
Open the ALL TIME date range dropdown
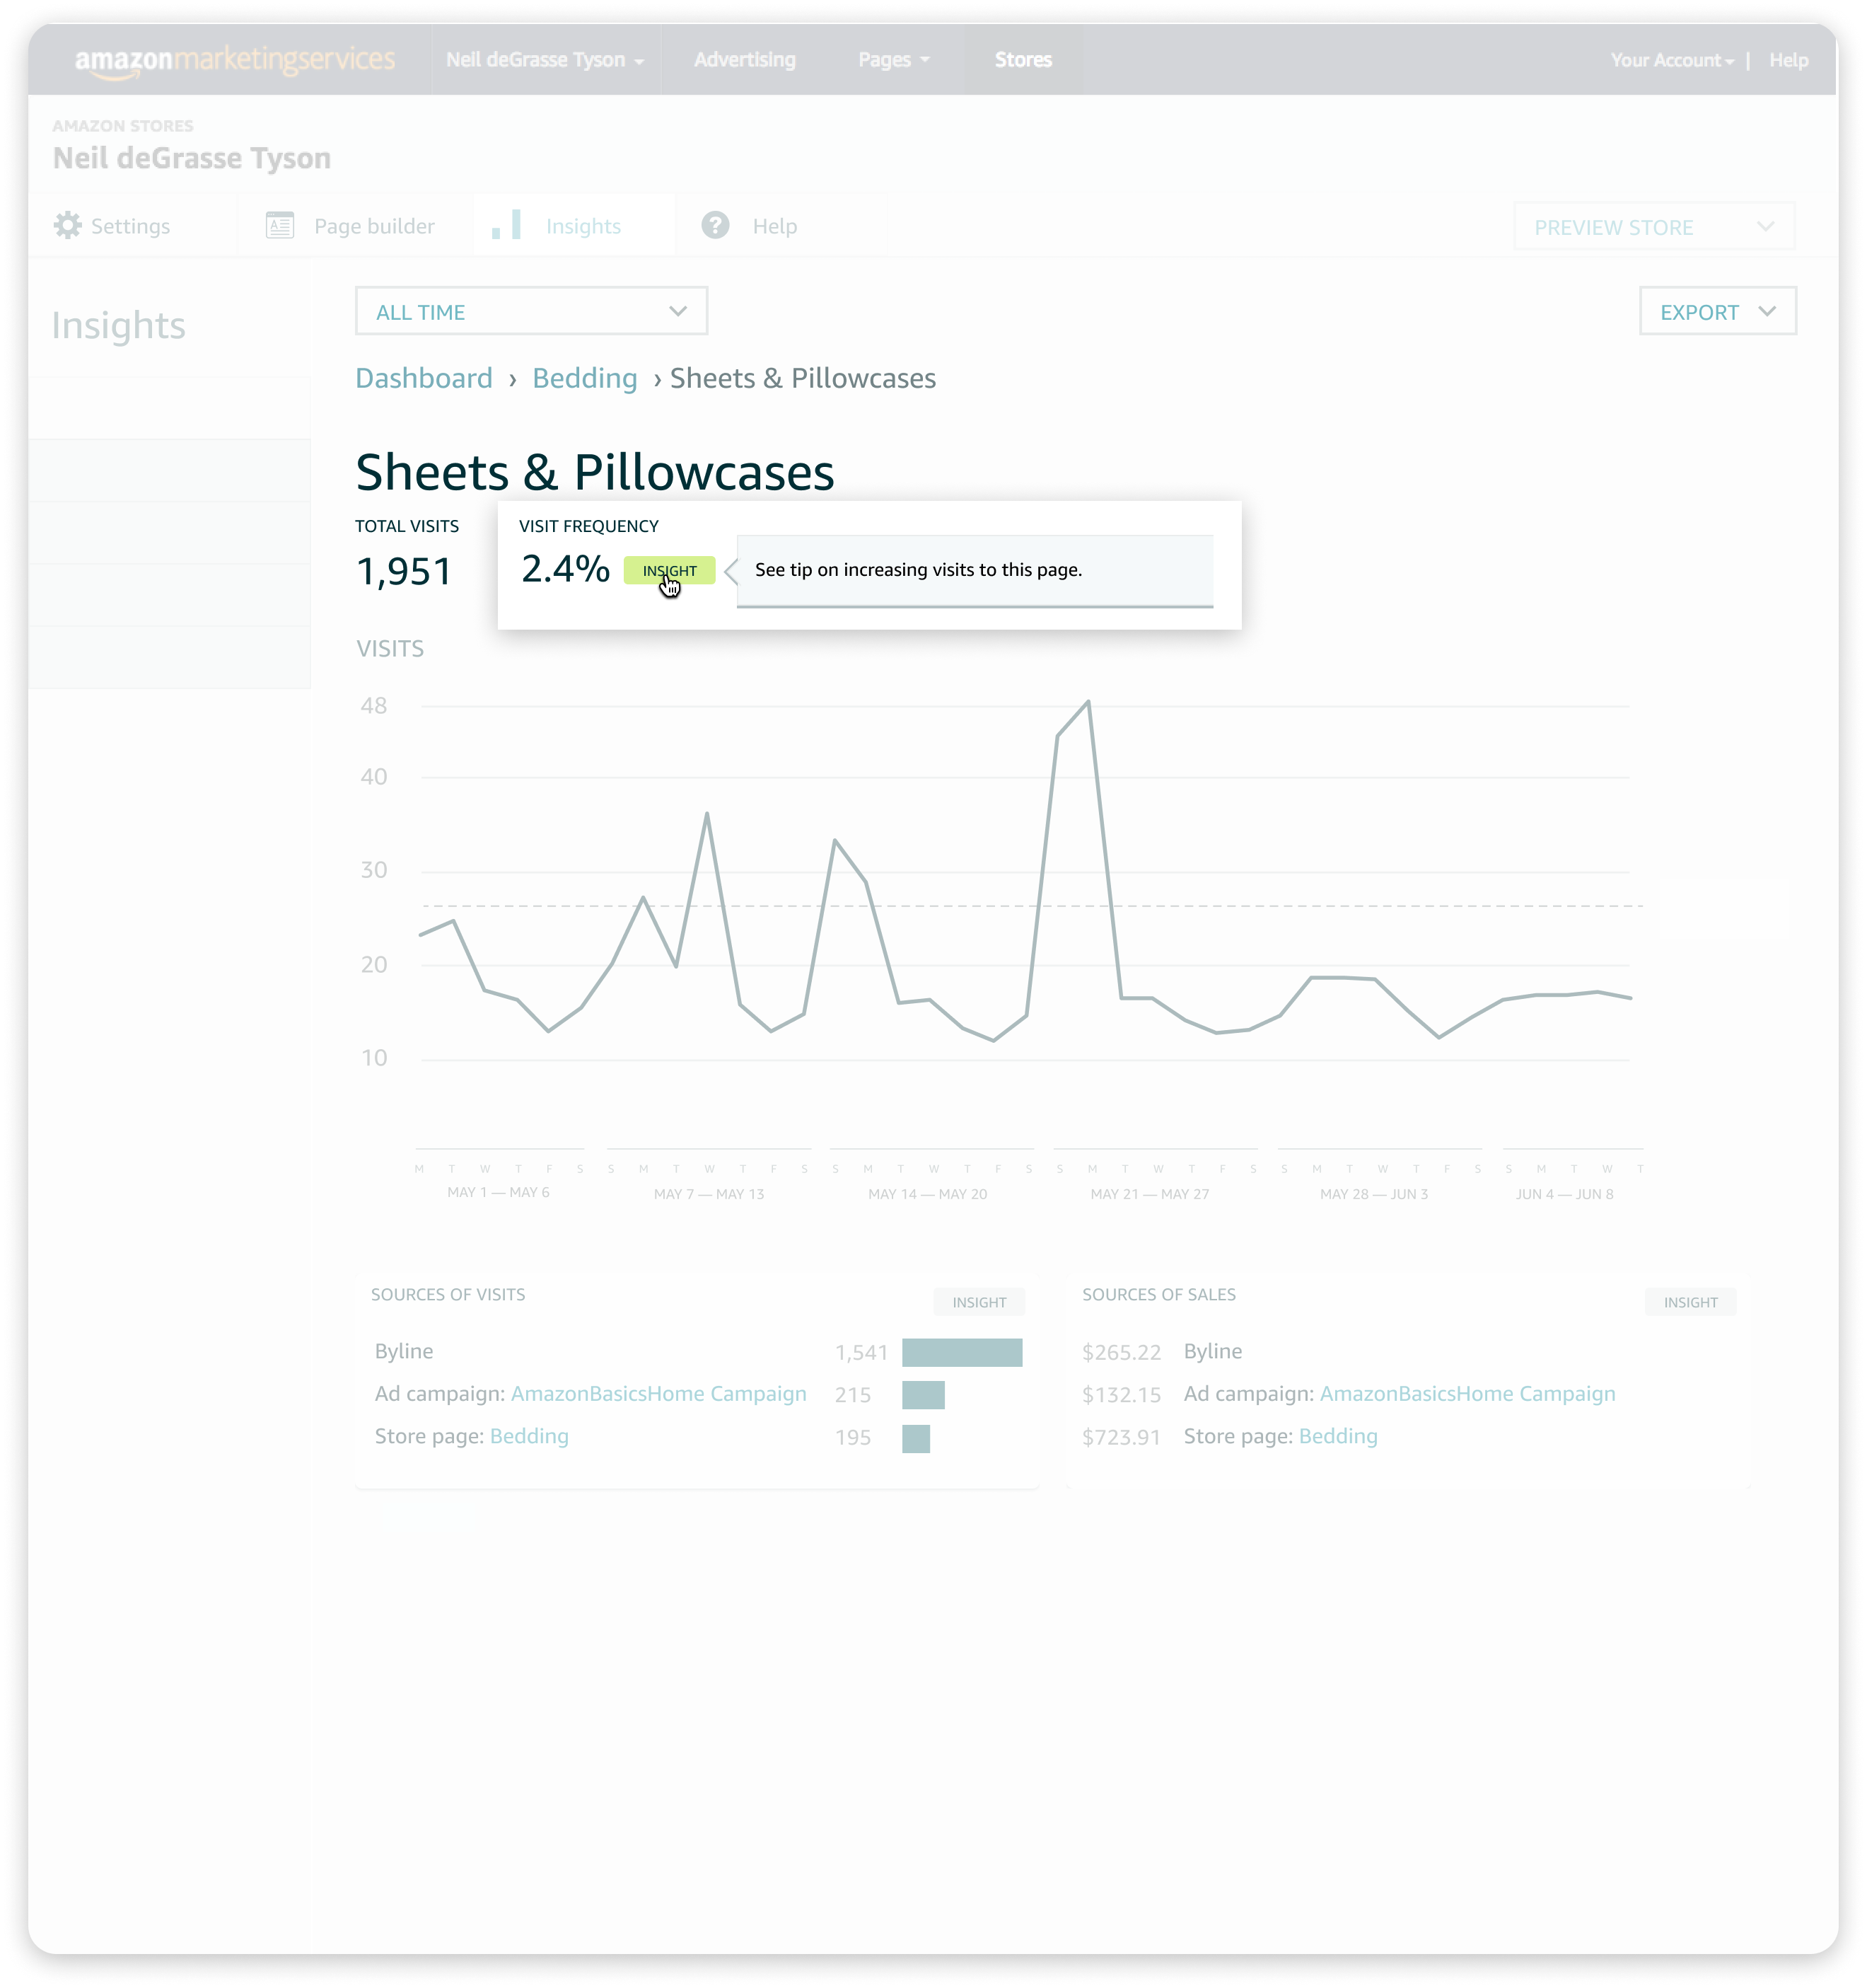click(530, 312)
